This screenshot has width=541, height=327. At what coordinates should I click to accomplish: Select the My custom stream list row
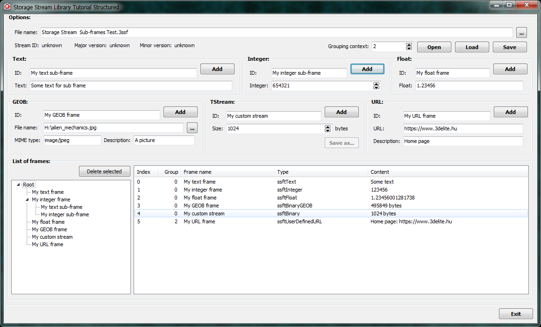coord(331,213)
